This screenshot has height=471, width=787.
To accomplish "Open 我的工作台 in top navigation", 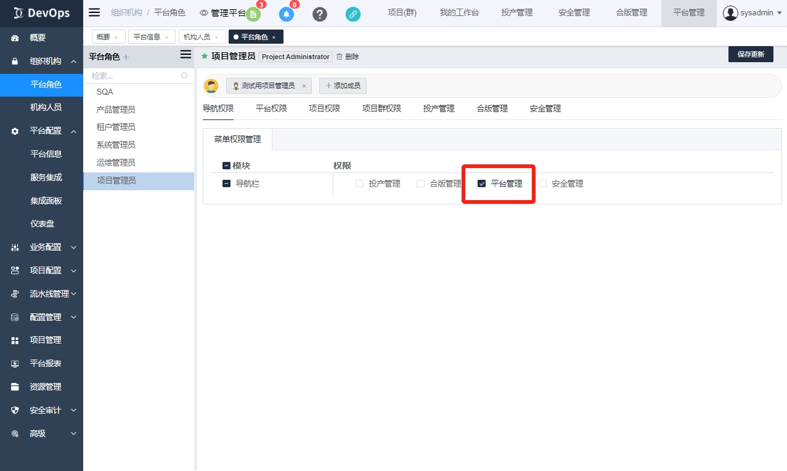I will coord(459,13).
